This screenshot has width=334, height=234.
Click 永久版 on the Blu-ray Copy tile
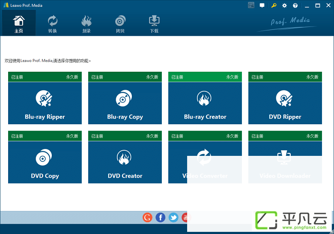tap(152, 77)
